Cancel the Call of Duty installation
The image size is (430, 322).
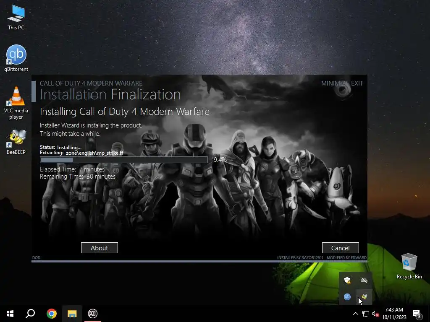point(340,248)
